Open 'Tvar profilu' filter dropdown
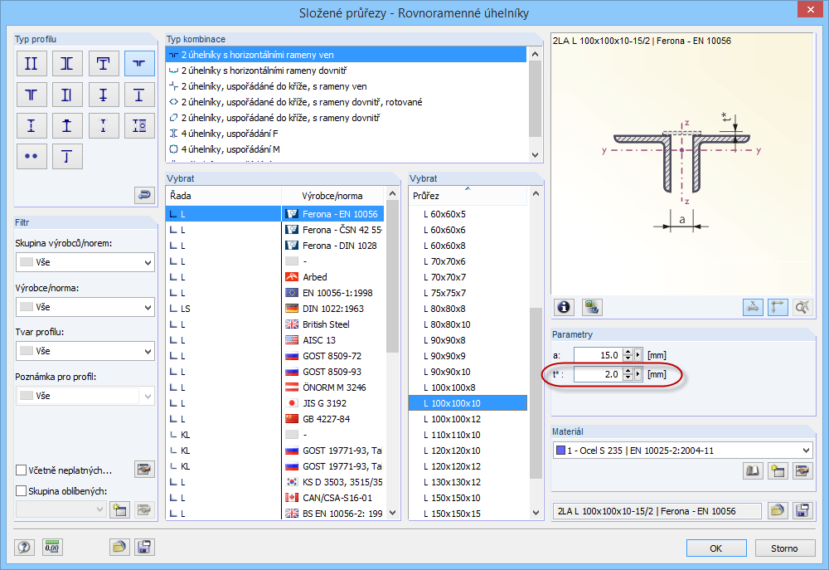Viewport: 829px width, 570px height. (x=85, y=351)
